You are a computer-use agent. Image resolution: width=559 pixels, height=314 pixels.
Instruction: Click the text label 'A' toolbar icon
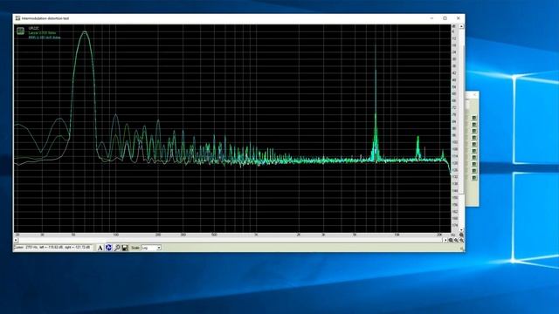100,248
